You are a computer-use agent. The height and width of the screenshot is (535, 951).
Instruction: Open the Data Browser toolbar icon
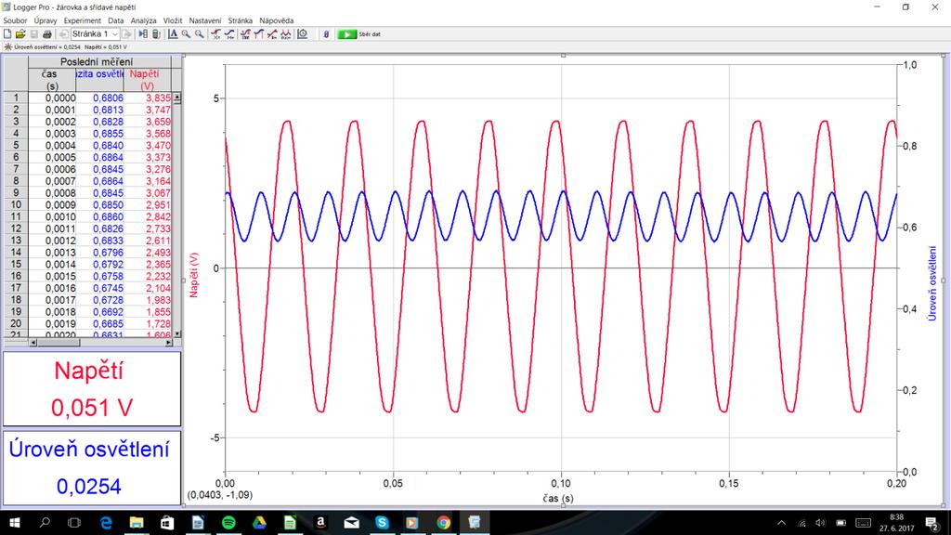143,34
